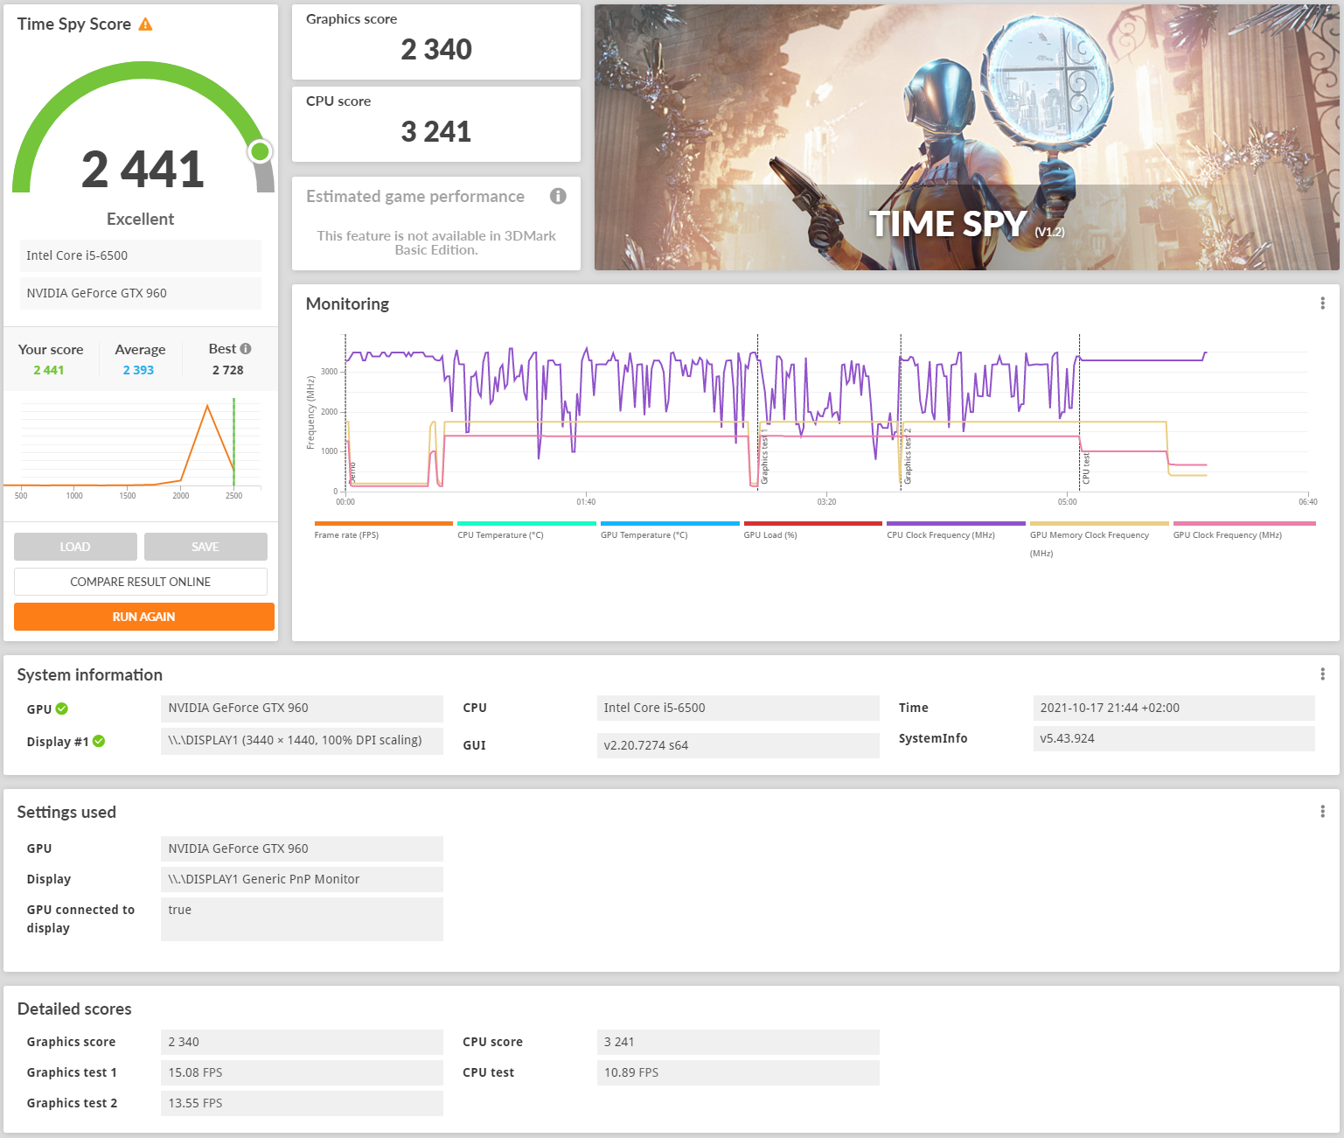Click the SAVE button
The width and height of the screenshot is (1344, 1138).
205,547
